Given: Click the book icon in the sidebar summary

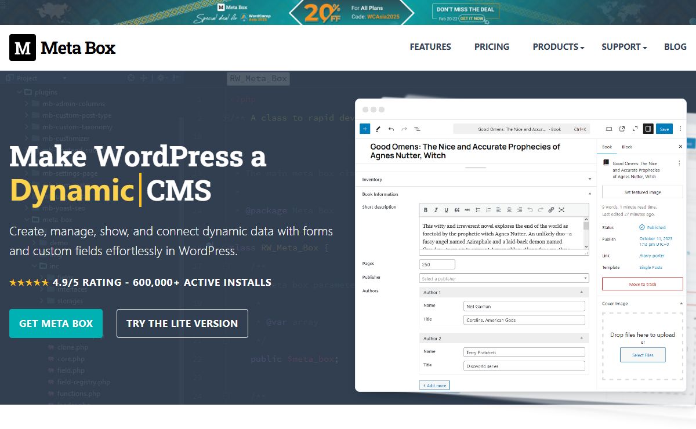Looking at the screenshot, I should [606, 162].
